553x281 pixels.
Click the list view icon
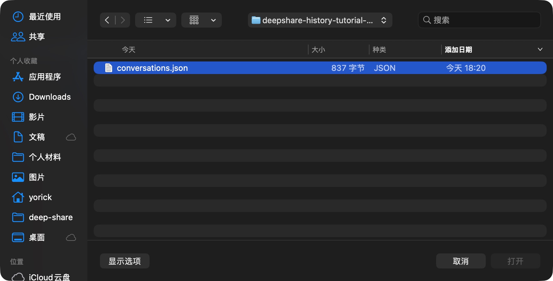pyautogui.click(x=148, y=20)
